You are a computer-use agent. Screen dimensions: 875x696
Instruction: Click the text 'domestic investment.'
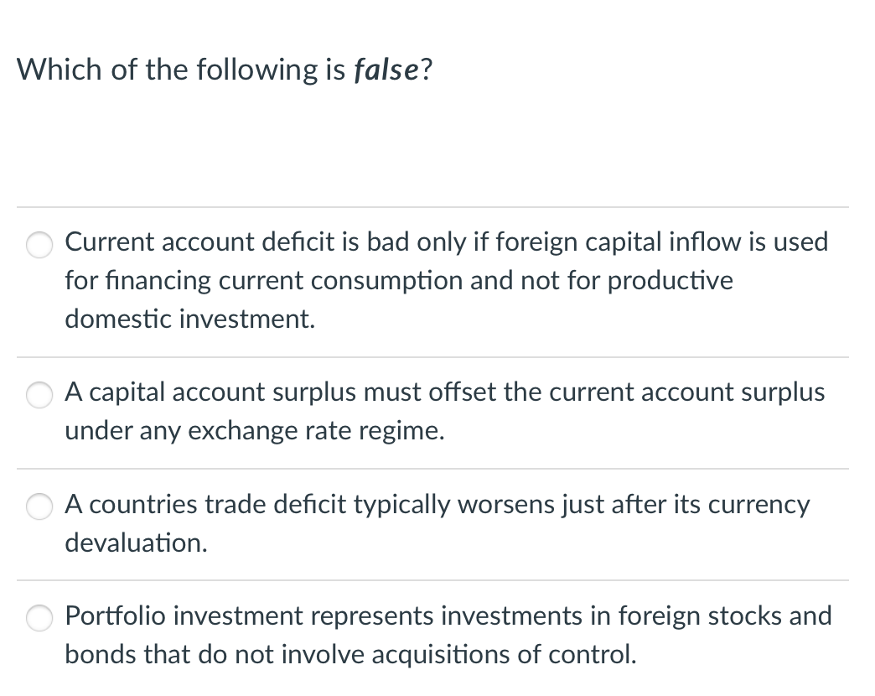pos(190,319)
